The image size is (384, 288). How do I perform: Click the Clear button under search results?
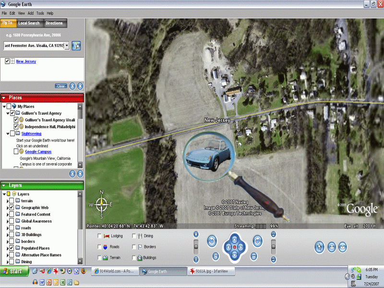pos(61,86)
